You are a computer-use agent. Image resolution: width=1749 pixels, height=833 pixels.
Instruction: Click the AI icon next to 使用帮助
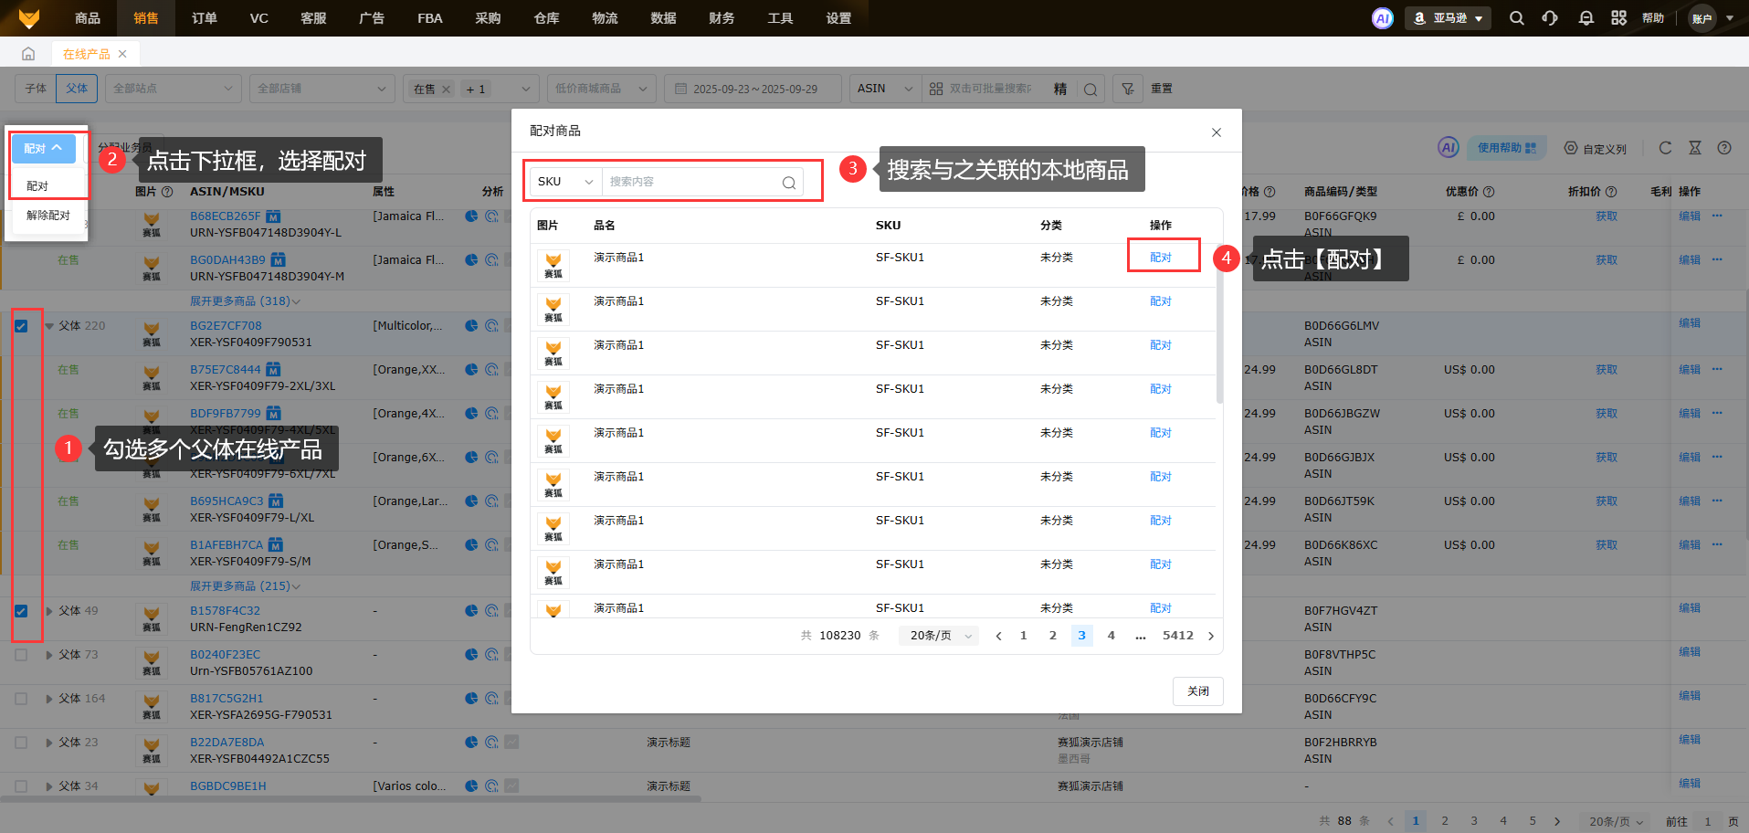pos(1449,148)
